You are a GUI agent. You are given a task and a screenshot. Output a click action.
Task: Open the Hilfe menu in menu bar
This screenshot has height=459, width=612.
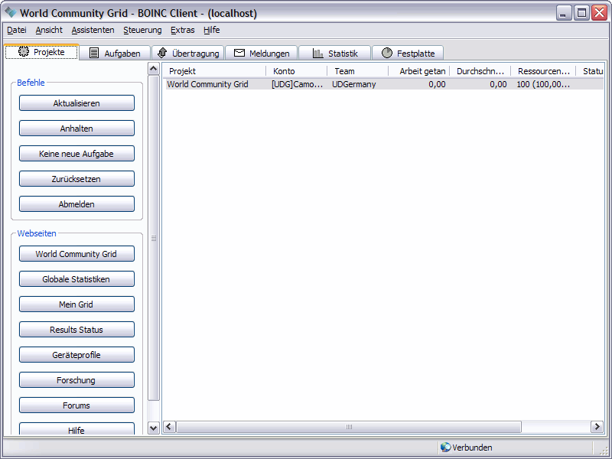(212, 30)
